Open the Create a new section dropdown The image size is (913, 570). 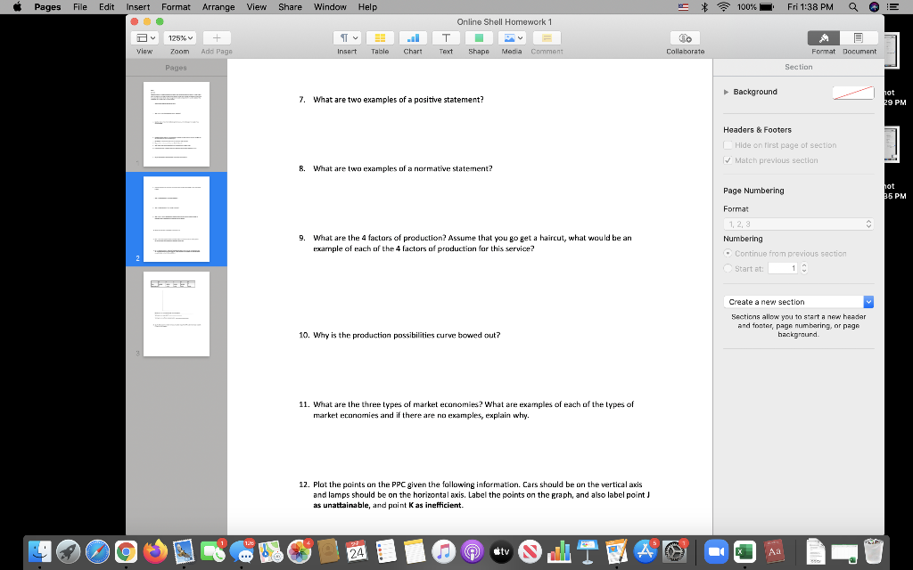pyautogui.click(x=798, y=301)
